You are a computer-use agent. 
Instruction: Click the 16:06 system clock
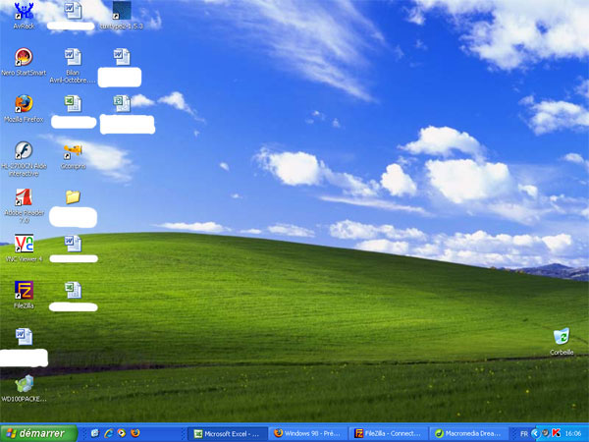pyautogui.click(x=573, y=434)
